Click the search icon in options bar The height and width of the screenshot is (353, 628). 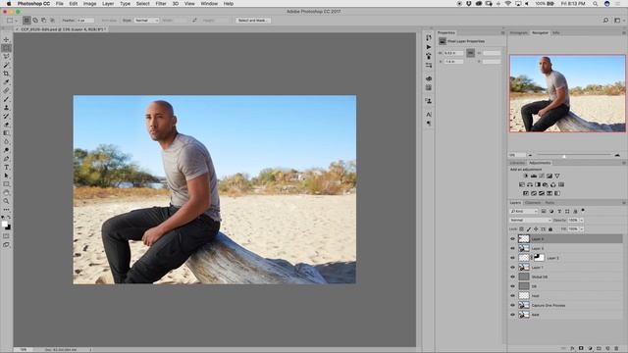click(605, 20)
